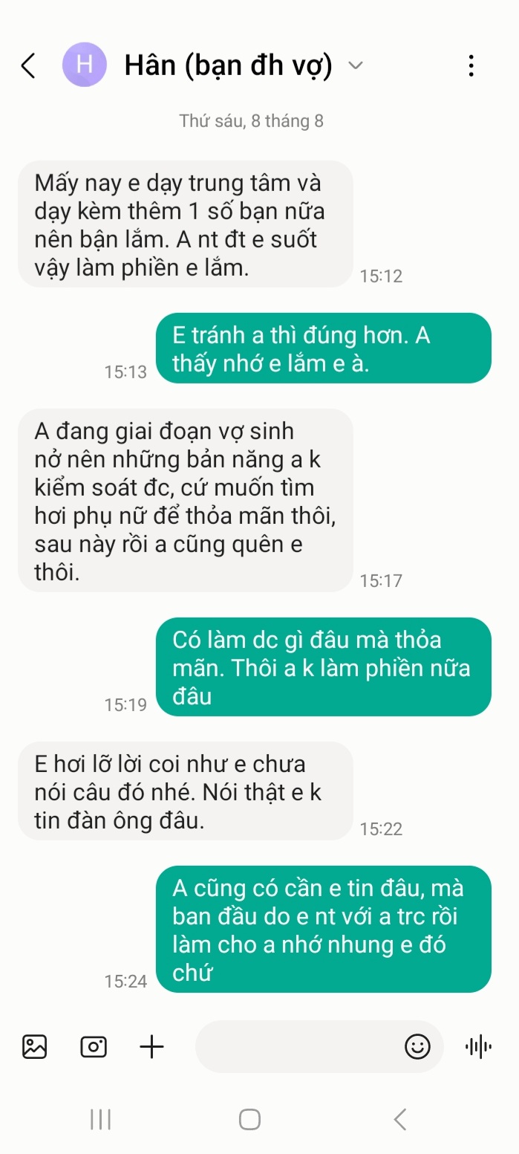519x1154 pixels.
Task: Tap Android home navigation button
Action: pyautogui.click(x=249, y=1119)
